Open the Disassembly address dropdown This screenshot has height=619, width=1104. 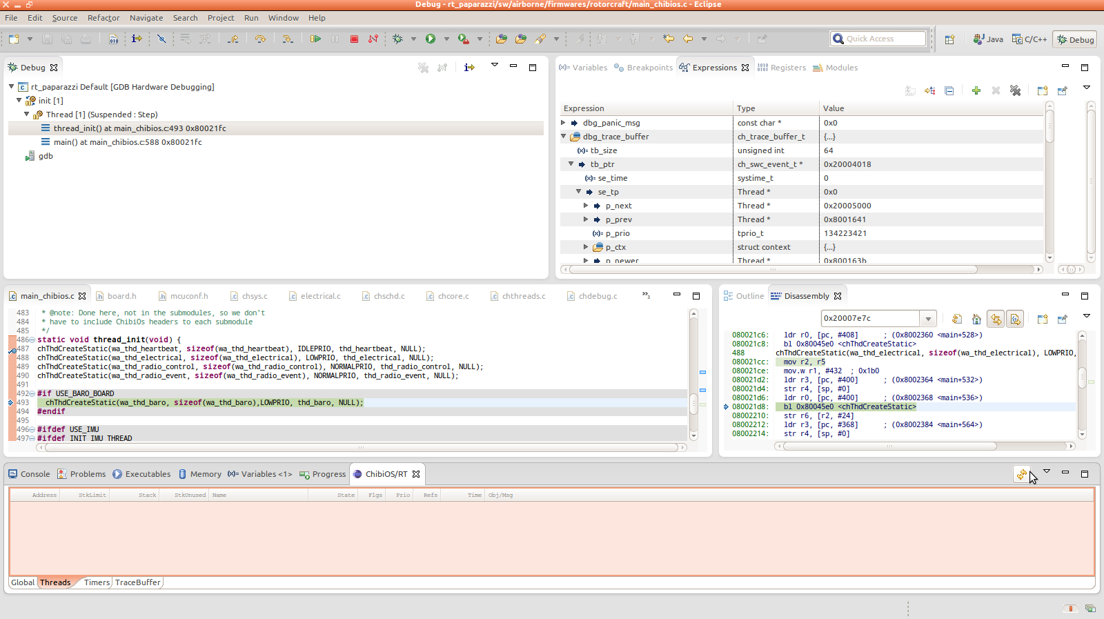(x=928, y=319)
